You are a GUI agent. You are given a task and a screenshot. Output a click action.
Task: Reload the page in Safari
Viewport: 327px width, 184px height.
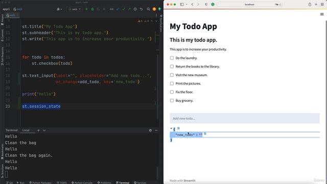(x=280, y=5)
